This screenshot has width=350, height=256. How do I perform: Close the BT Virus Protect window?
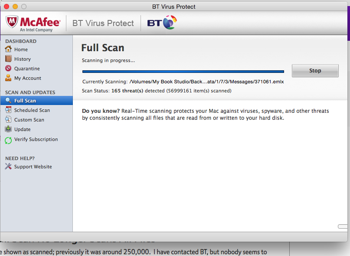(7, 7)
